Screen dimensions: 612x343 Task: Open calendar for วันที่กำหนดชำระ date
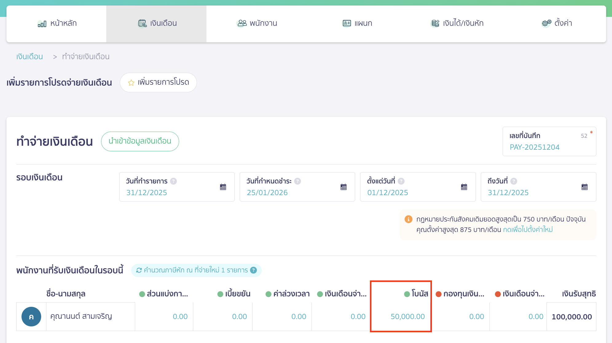tap(343, 187)
